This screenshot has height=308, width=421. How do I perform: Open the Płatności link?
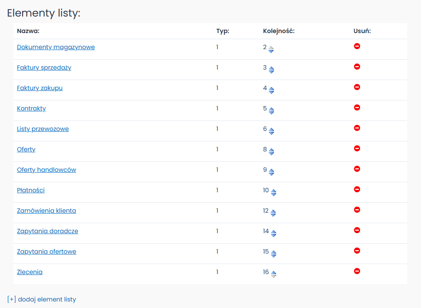pos(30,191)
